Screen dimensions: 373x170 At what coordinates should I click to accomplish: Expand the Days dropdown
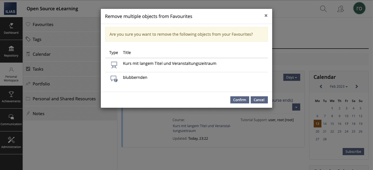click(291, 77)
